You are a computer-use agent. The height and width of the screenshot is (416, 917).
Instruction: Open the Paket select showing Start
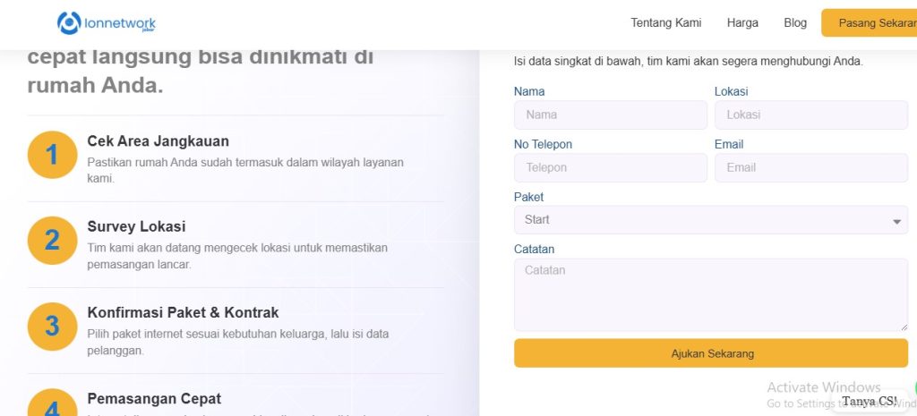click(x=698, y=220)
